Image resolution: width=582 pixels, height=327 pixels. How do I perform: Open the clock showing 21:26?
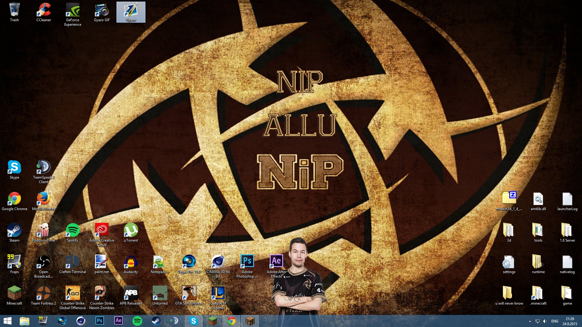[x=570, y=321]
